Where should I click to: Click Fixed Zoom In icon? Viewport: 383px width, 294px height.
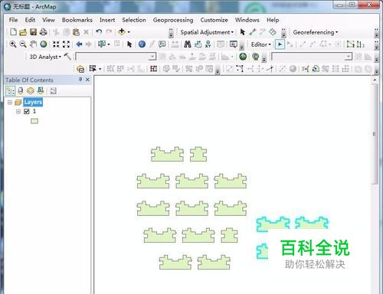[56, 44]
